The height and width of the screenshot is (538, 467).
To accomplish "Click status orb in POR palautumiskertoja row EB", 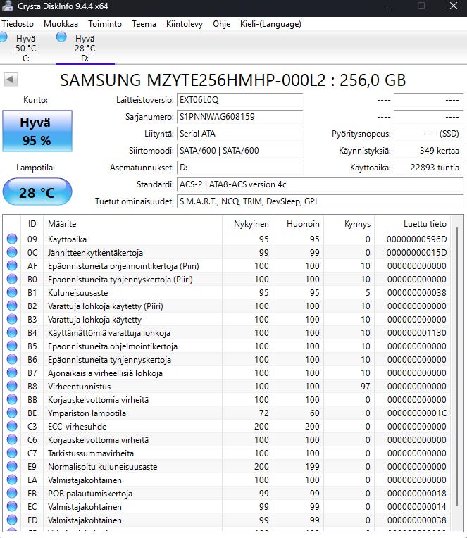I will pyautogui.click(x=12, y=493).
